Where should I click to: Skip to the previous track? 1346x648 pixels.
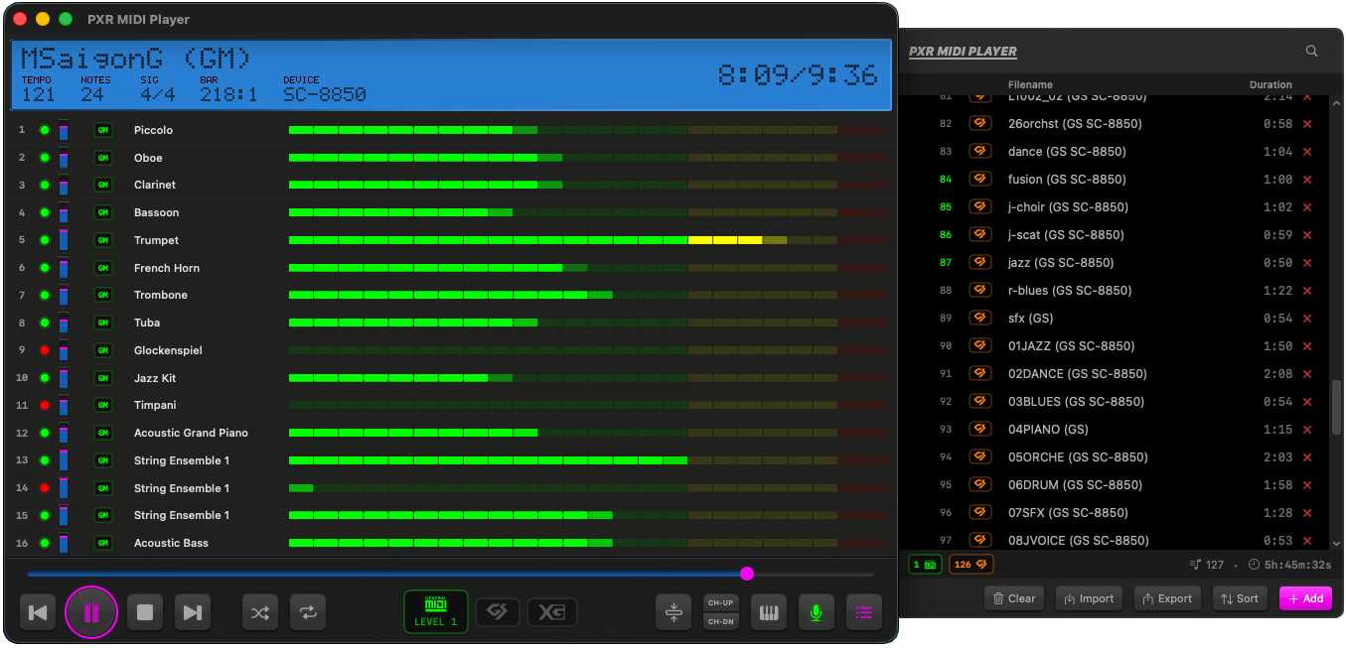click(x=38, y=612)
